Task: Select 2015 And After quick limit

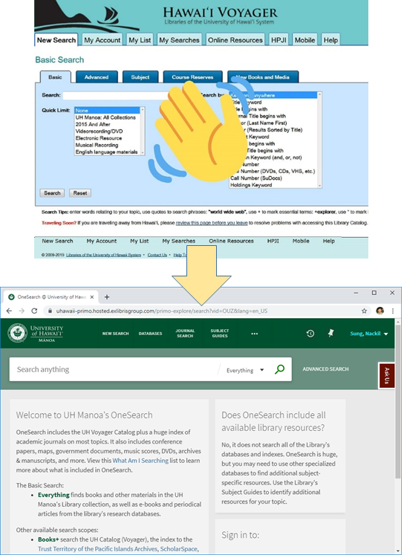Action: click(93, 124)
